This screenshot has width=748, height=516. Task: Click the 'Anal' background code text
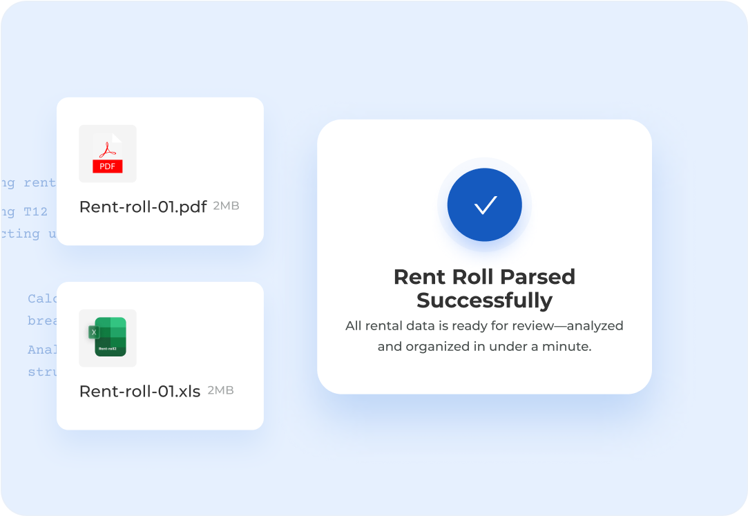pos(42,350)
